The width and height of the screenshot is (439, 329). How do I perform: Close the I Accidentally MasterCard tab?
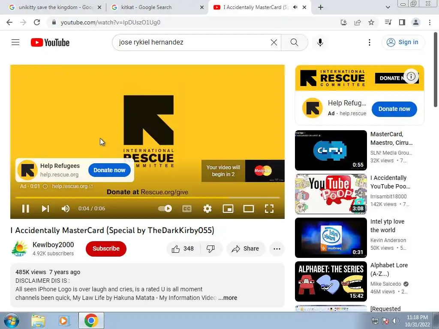[x=304, y=7]
